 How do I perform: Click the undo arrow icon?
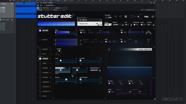(x=116, y=17)
